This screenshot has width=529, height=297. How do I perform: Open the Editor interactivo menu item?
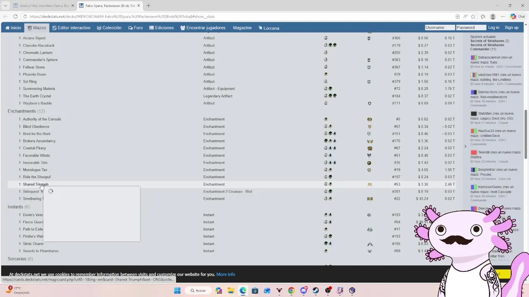point(71,28)
